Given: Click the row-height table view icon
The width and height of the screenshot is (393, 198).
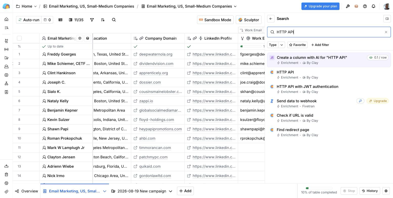Looking at the screenshot, I should 60,20.
